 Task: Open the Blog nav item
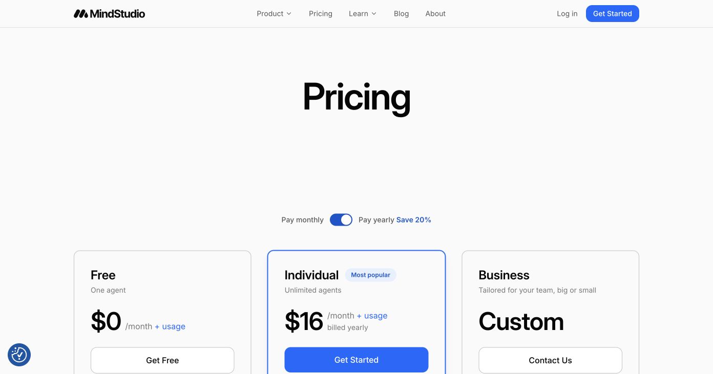401,14
